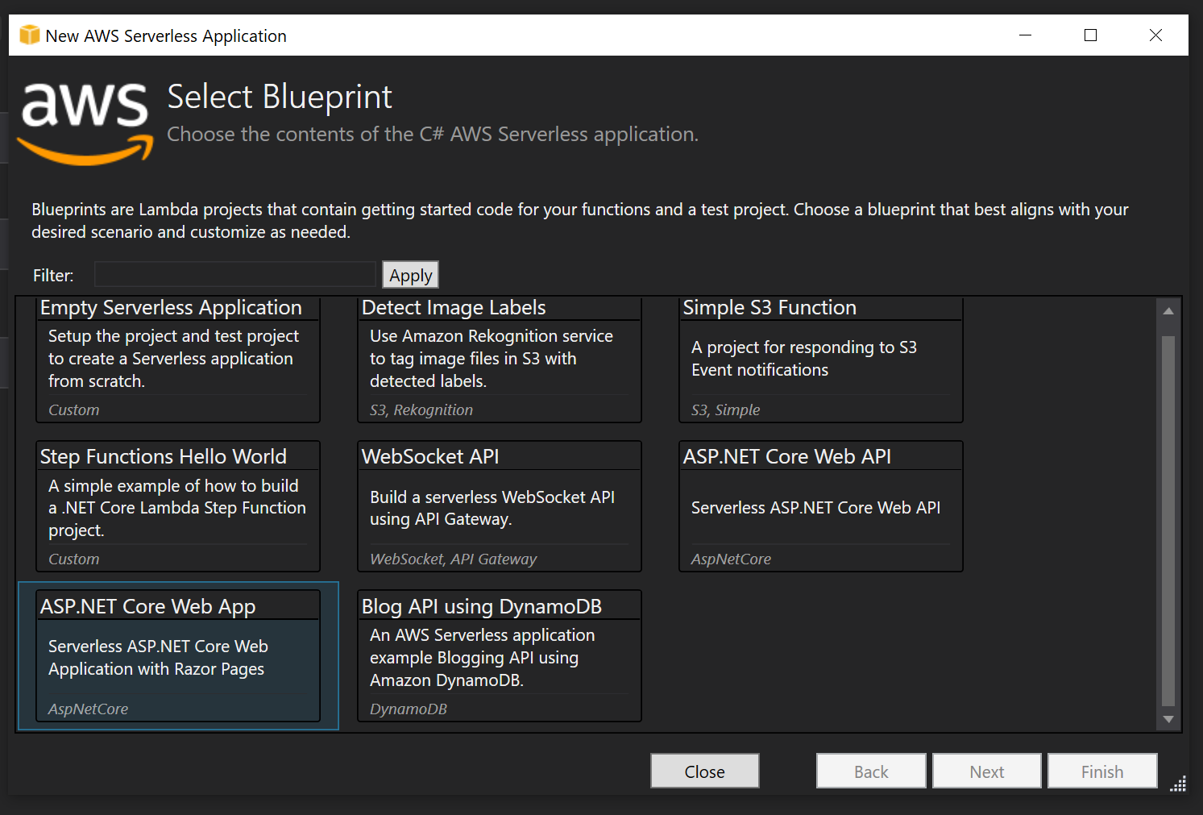Proceed with the Next button

pos(986,771)
